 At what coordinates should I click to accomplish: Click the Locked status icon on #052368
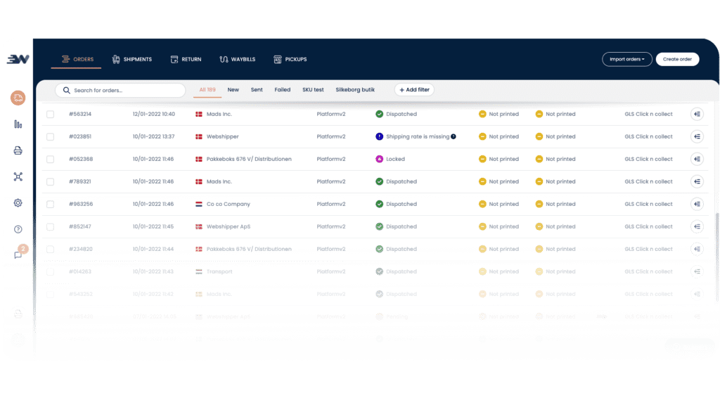point(379,159)
